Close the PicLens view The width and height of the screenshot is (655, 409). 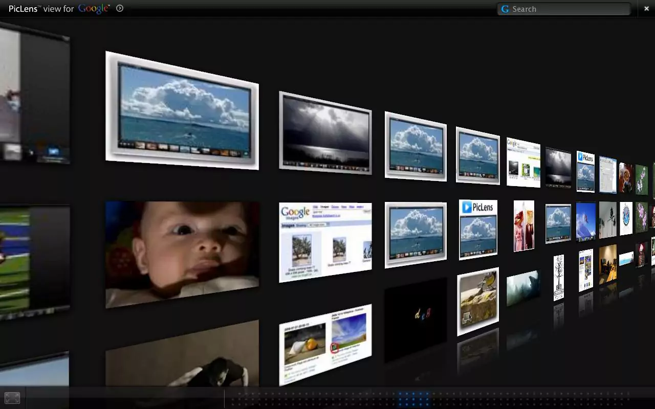pyautogui.click(x=646, y=9)
